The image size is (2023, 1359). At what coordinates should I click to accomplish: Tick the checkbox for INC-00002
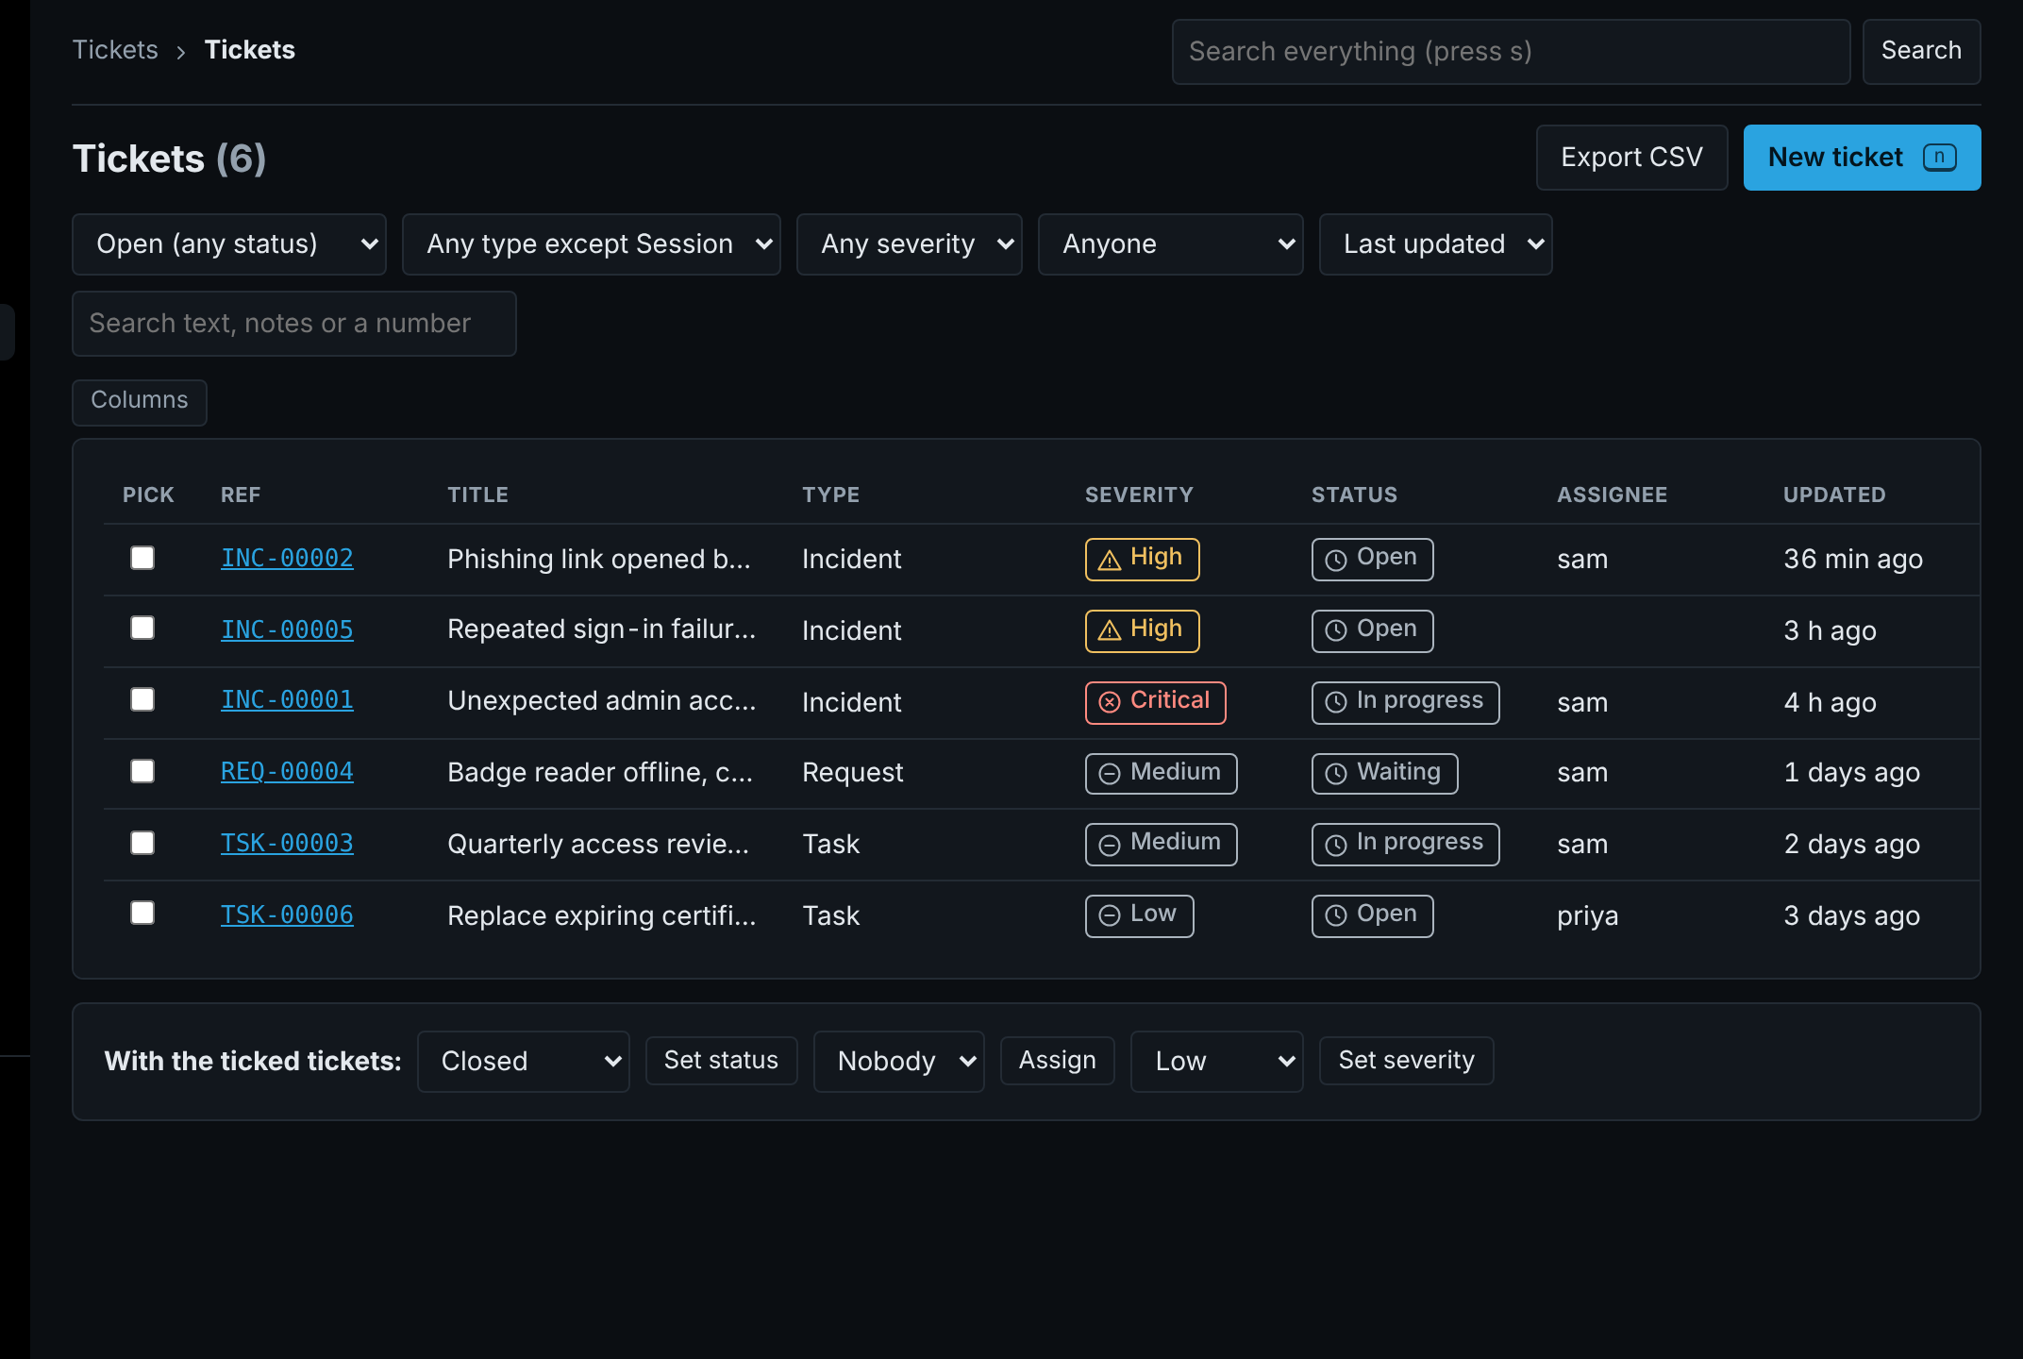(142, 558)
